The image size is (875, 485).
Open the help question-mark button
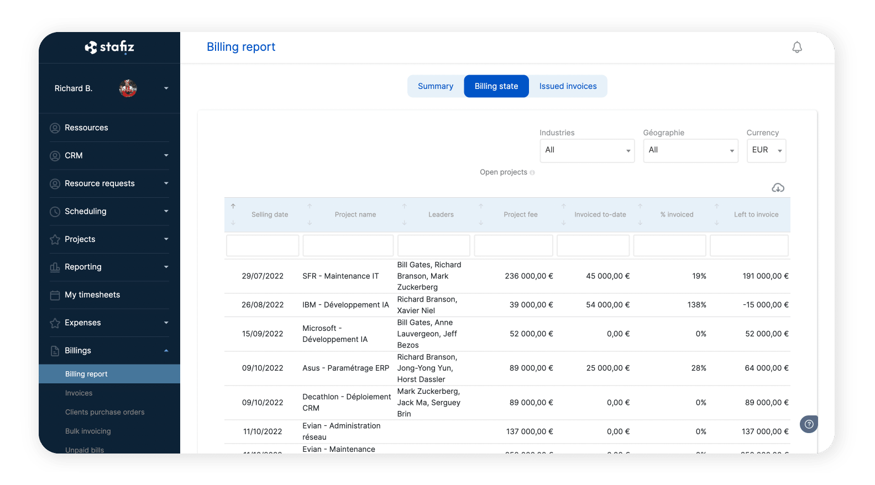click(809, 424)
